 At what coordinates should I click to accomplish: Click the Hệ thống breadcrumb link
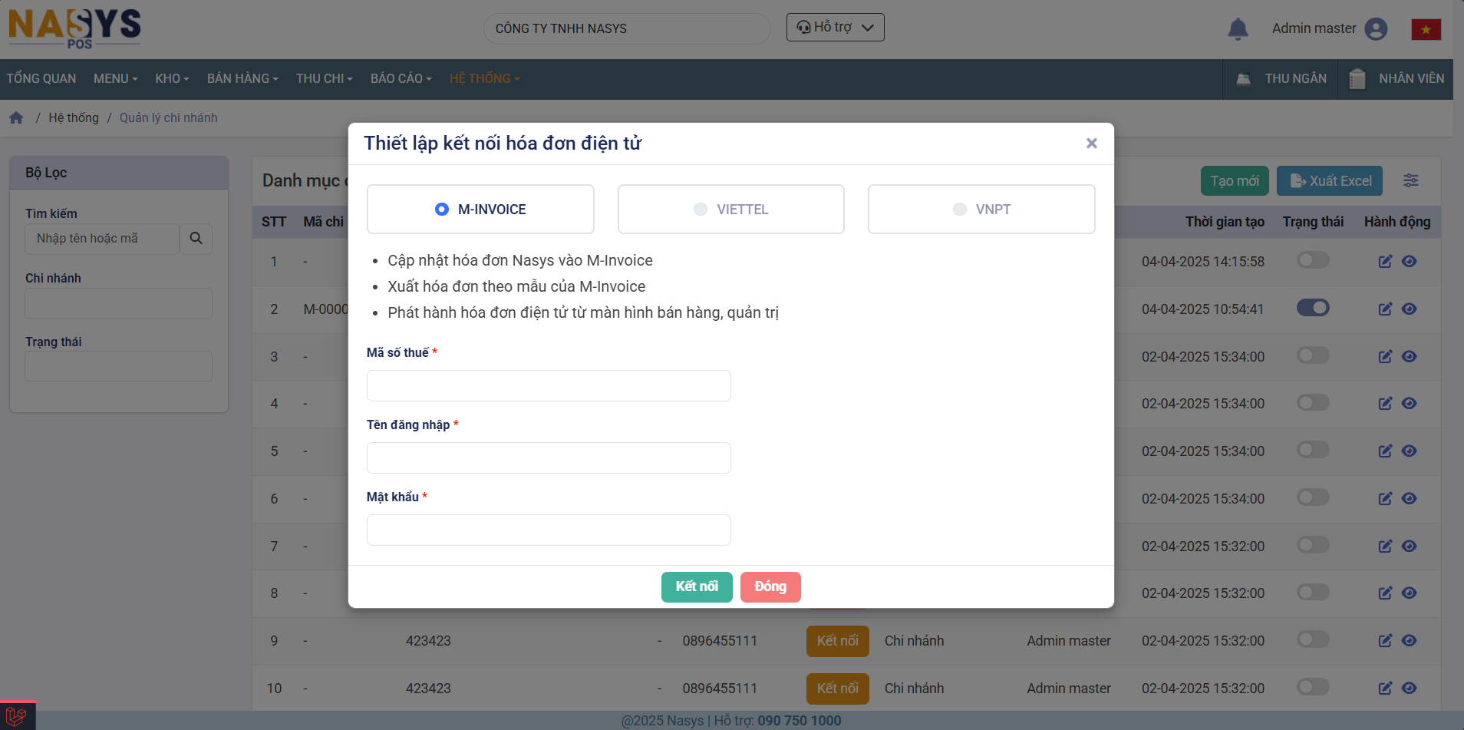coord(74,117)
